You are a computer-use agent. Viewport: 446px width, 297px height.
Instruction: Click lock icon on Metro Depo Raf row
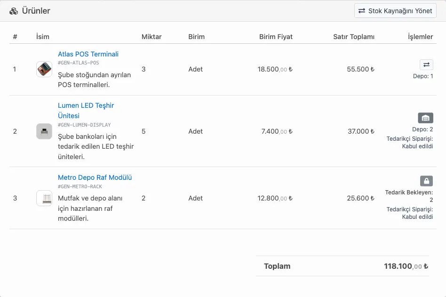[426, 181]
